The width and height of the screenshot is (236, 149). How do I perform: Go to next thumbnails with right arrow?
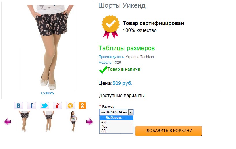pyautogui.click(x=90, y=121)
